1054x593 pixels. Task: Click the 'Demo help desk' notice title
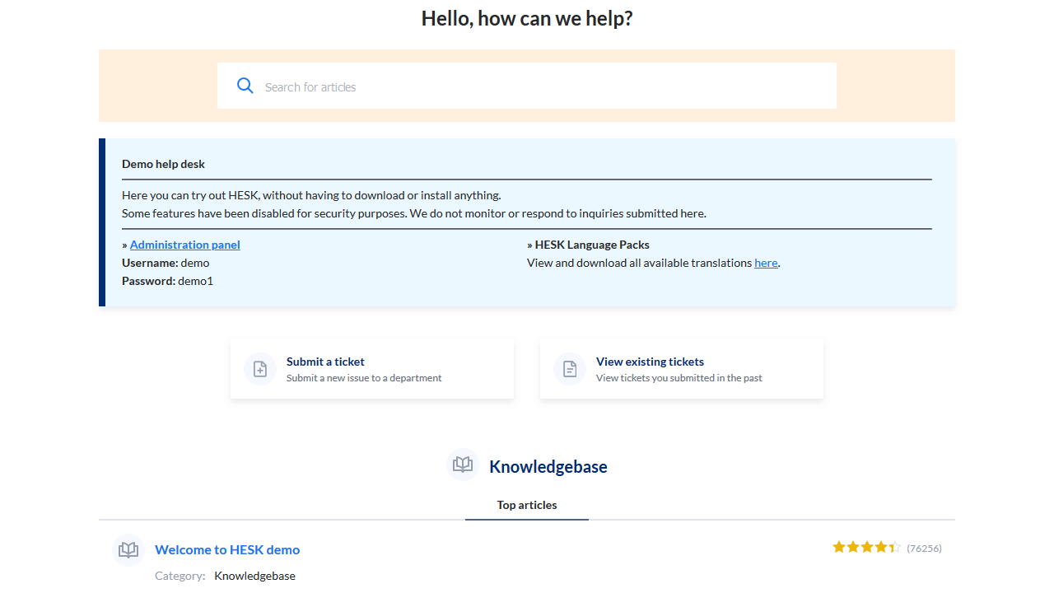click(x=163, y=164)
